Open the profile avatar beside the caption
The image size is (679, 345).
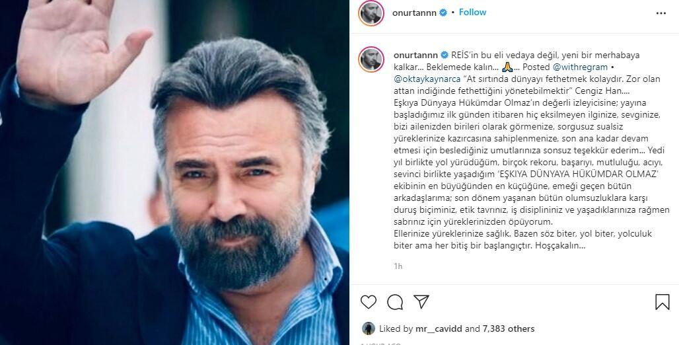pyautogui.click(x=371, y=59)
